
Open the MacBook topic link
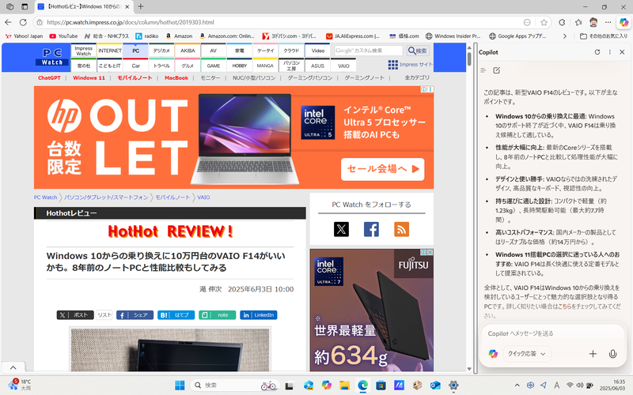pos(176,77)
